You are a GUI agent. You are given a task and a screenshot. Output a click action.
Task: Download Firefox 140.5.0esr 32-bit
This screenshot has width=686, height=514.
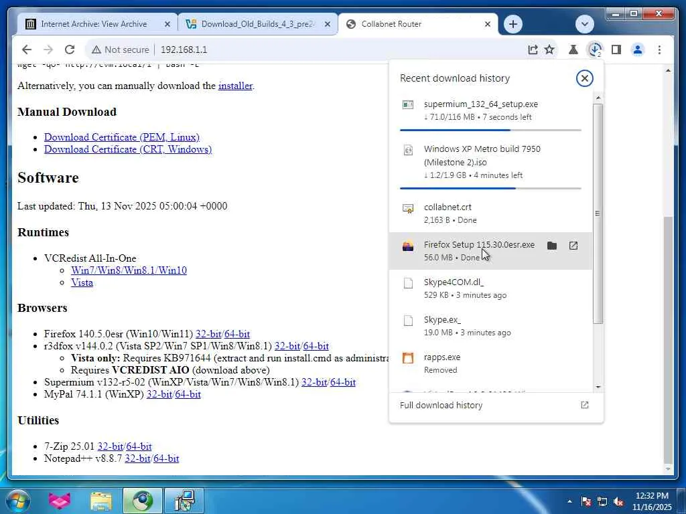click(208, 334)
